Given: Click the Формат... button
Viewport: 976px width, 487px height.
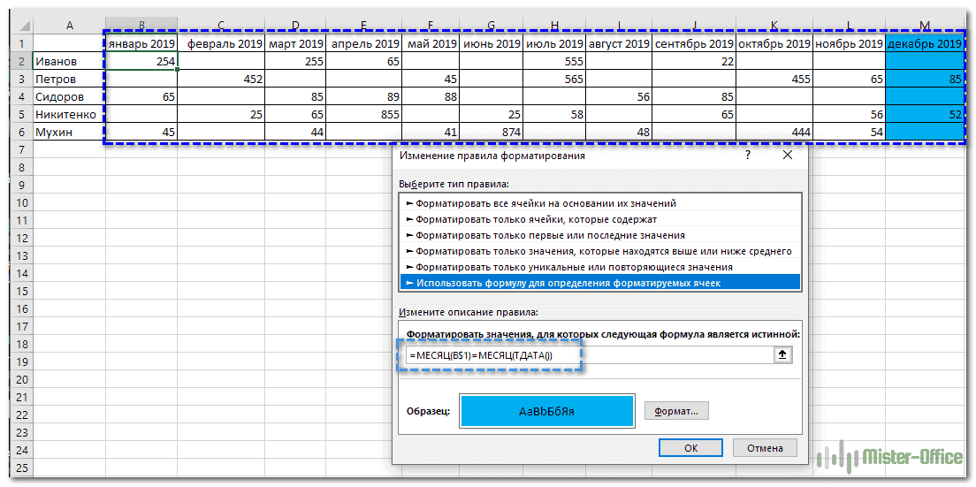Looking at the screenshot, I should click(x=676, y=411).
